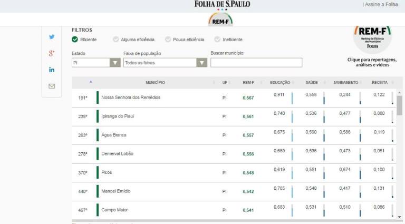The image size is (405, 224).
Task: Expand the Faixa de população dropdown
Action: click(x=165, y=63)
